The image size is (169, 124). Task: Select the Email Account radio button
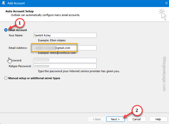[6, 30]
